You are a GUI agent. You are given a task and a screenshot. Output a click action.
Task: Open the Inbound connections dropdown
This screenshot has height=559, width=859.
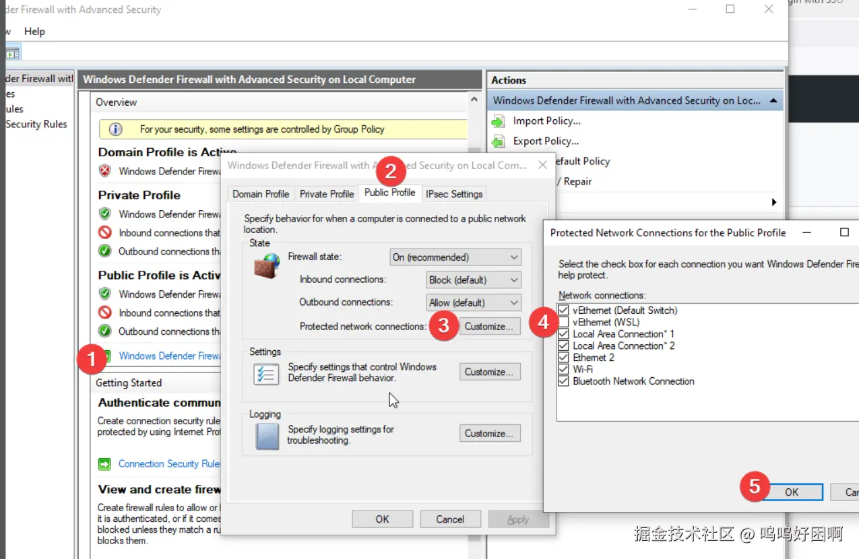[x=474, y=280]
